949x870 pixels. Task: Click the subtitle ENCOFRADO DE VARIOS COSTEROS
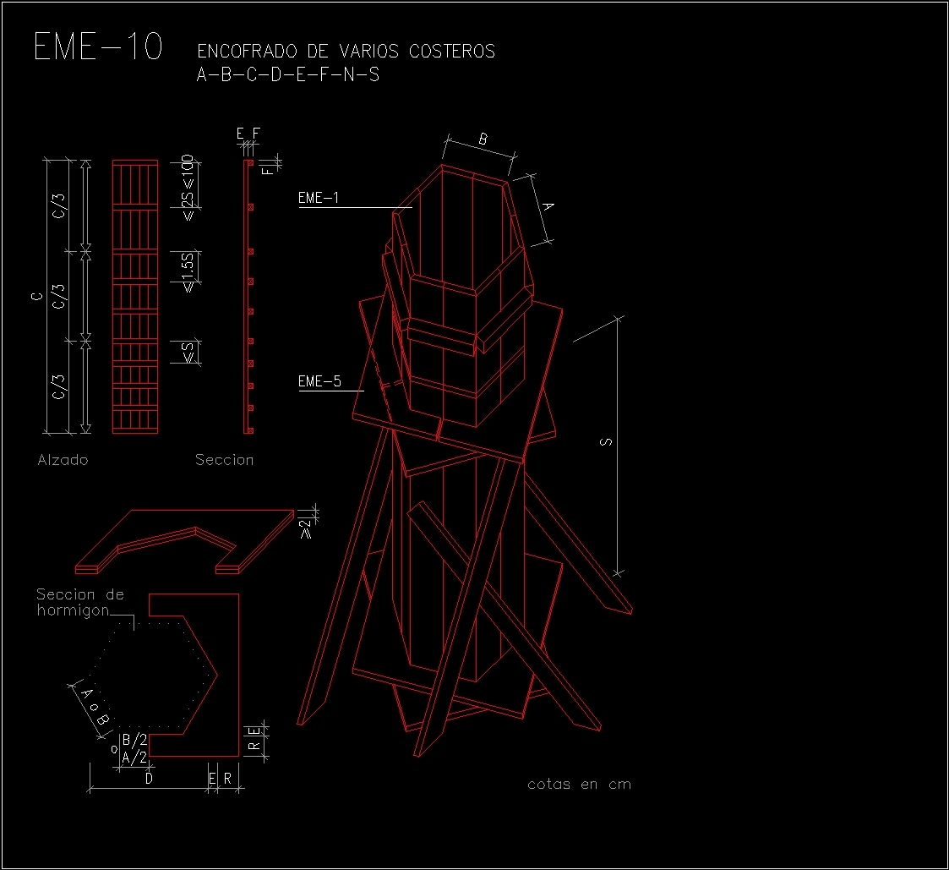pyautogui.click(x=346, y=51)
